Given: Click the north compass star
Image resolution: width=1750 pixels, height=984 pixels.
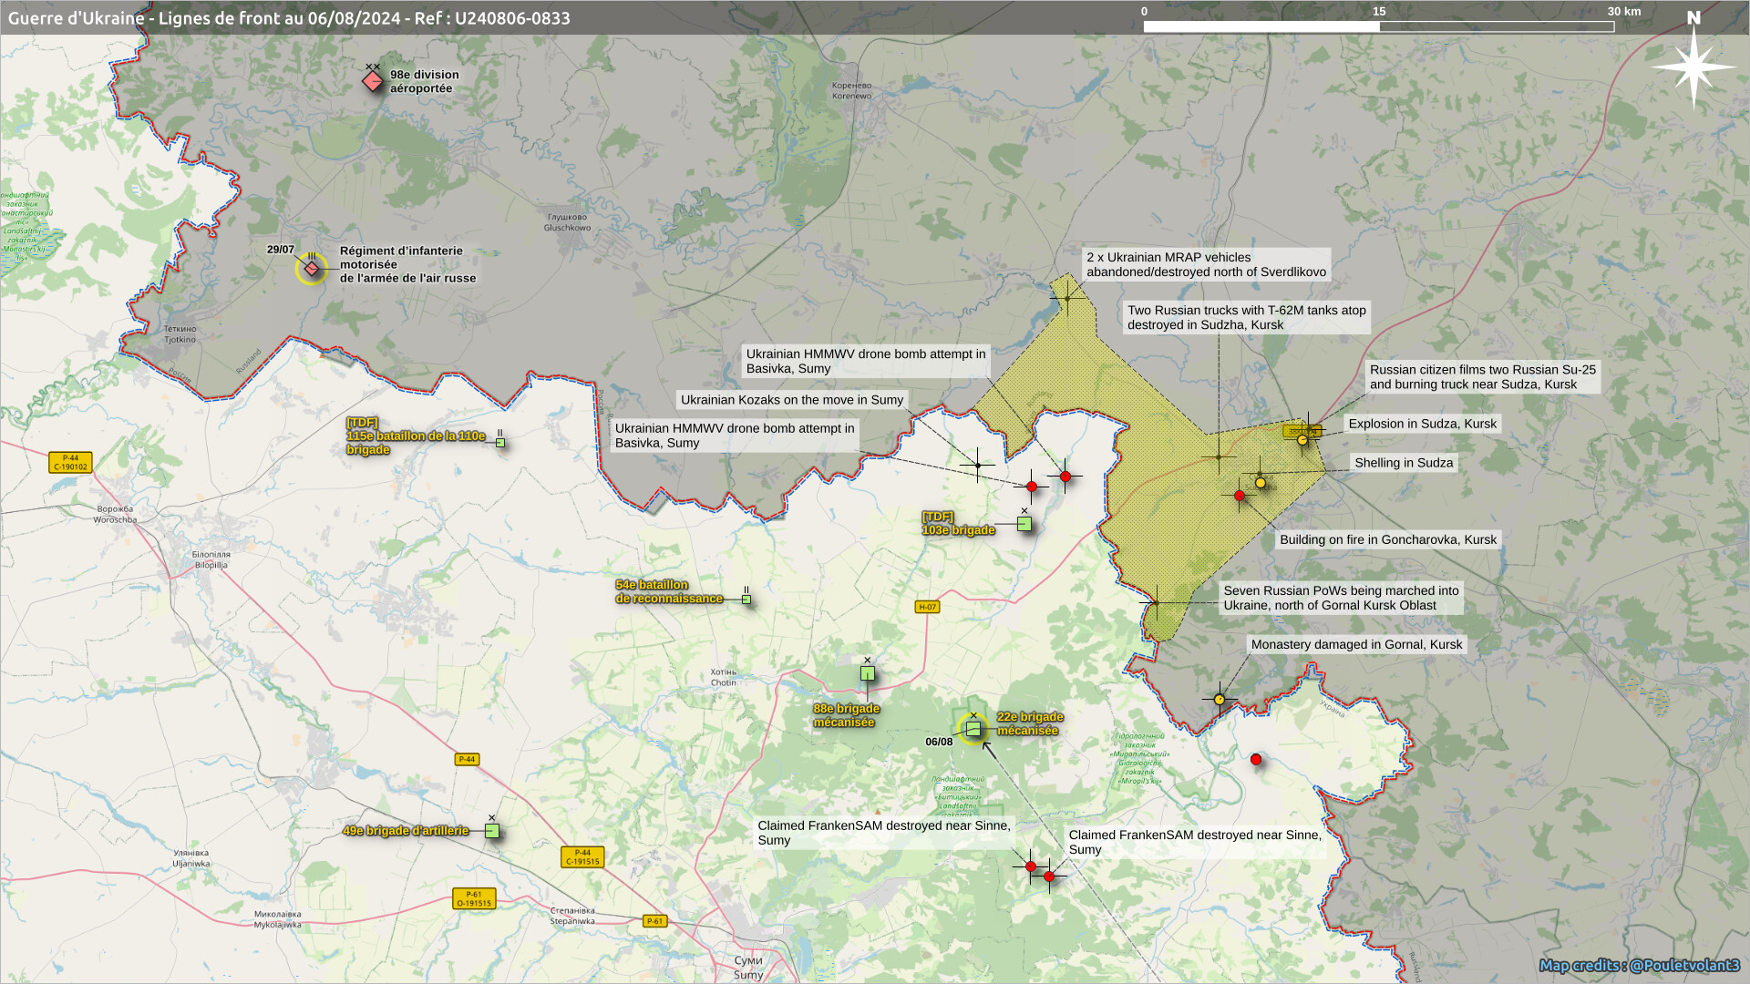Looking at the screenshot, I should 1693,67.
